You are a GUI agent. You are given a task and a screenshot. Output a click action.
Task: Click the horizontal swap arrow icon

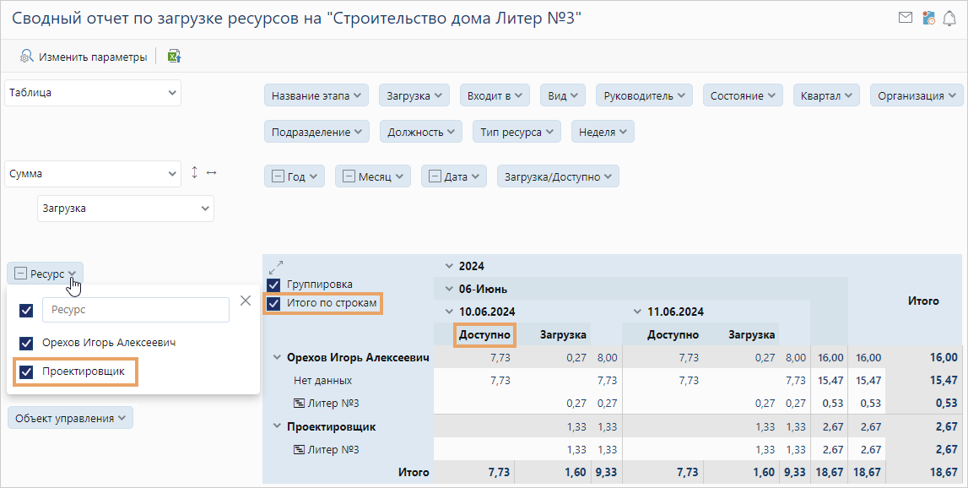(211, 172)
